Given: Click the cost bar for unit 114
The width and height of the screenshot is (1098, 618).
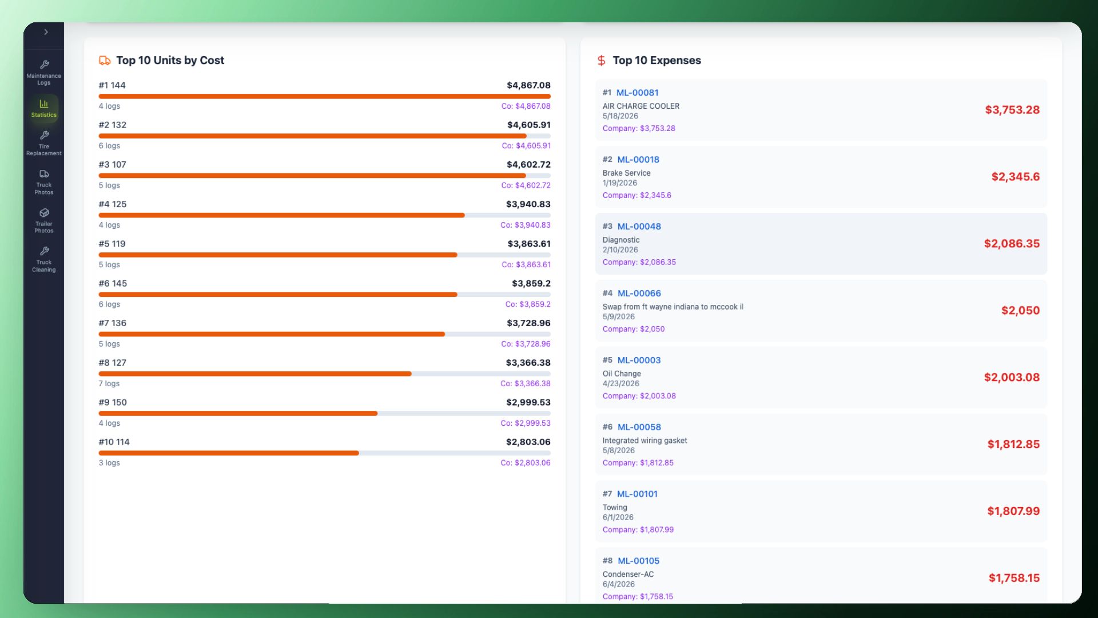Looking at the screenshot, I should [324, 453].
